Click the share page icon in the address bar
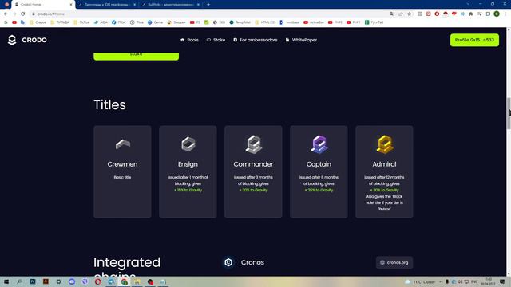Image resolution: width=511 pixels, height=287 pixels. (x=401, y=14)
